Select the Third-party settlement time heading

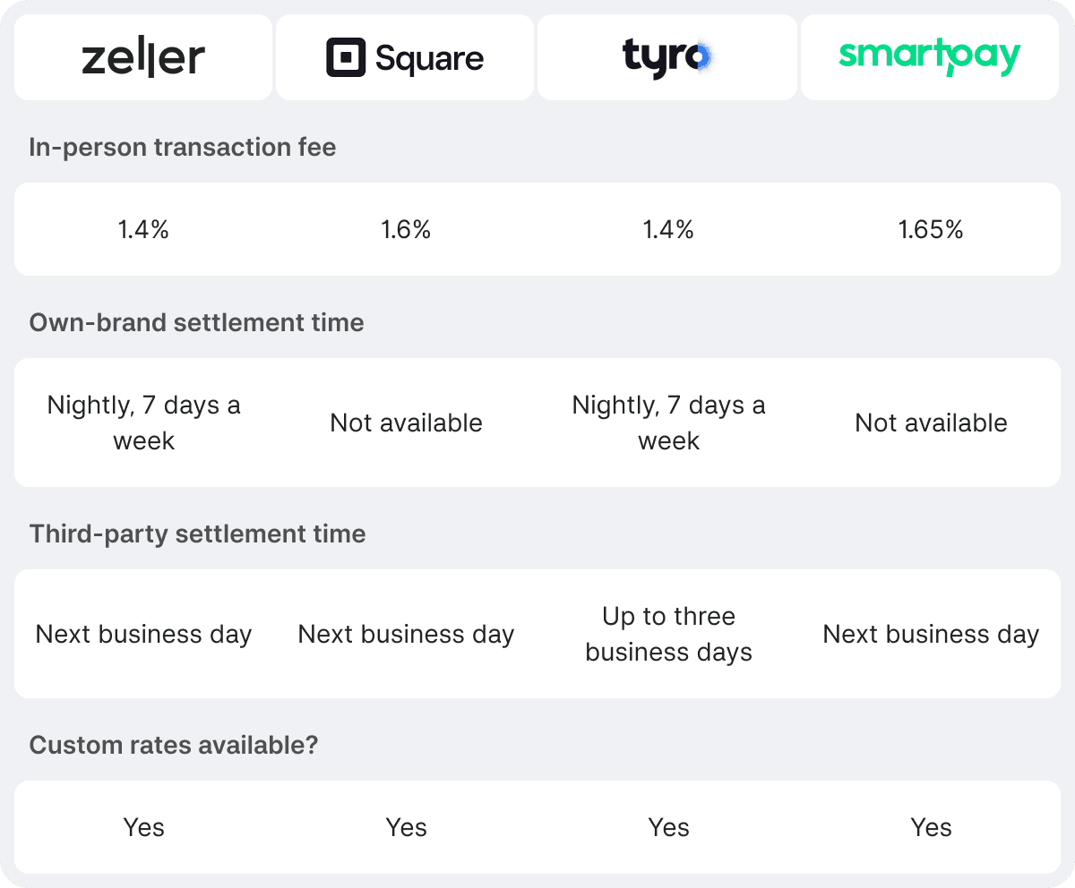(198, 534)
